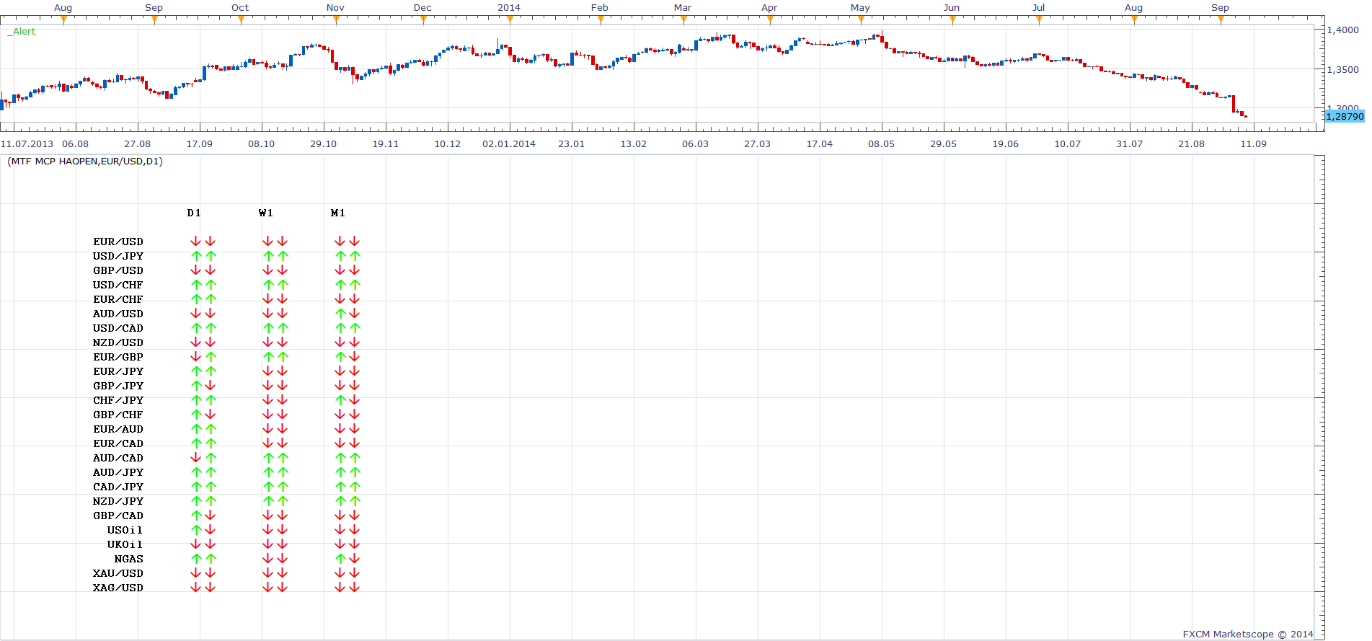Click the EUR/CHF row label
This screenshot has width=1372, height=641.
click(x=118, y=299)
